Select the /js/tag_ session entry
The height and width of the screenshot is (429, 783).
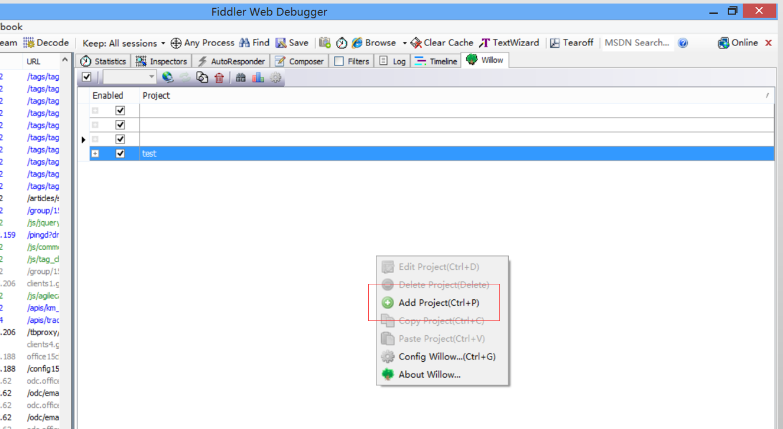43,259
